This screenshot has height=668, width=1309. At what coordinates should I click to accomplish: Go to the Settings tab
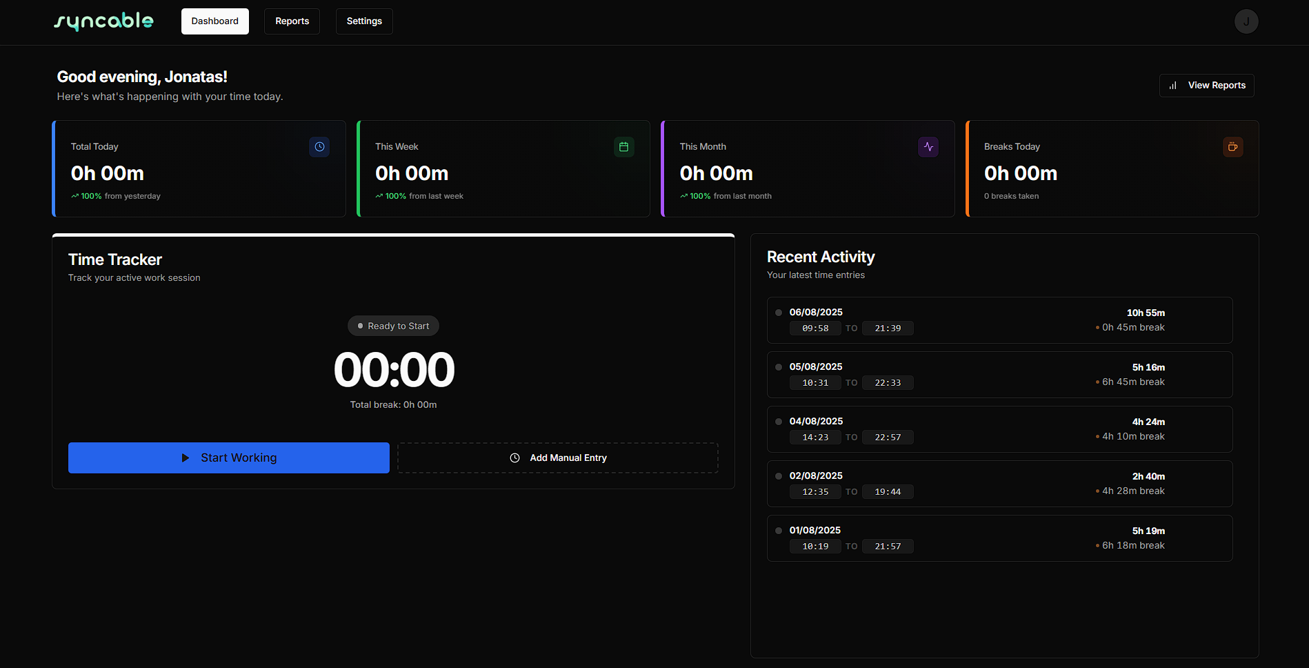pos(364,21)
